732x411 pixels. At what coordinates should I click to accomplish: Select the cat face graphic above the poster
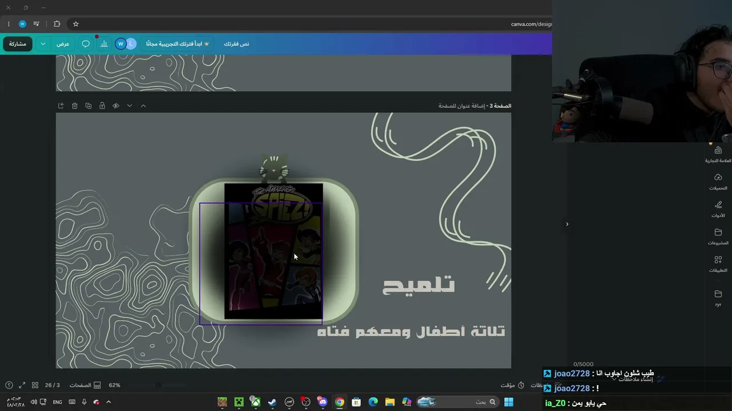tap(274, 168)
